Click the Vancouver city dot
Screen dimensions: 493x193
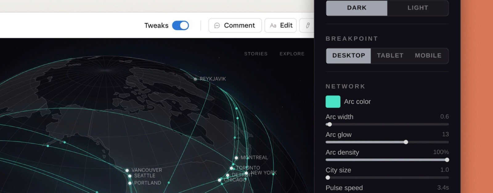point(127,170)
